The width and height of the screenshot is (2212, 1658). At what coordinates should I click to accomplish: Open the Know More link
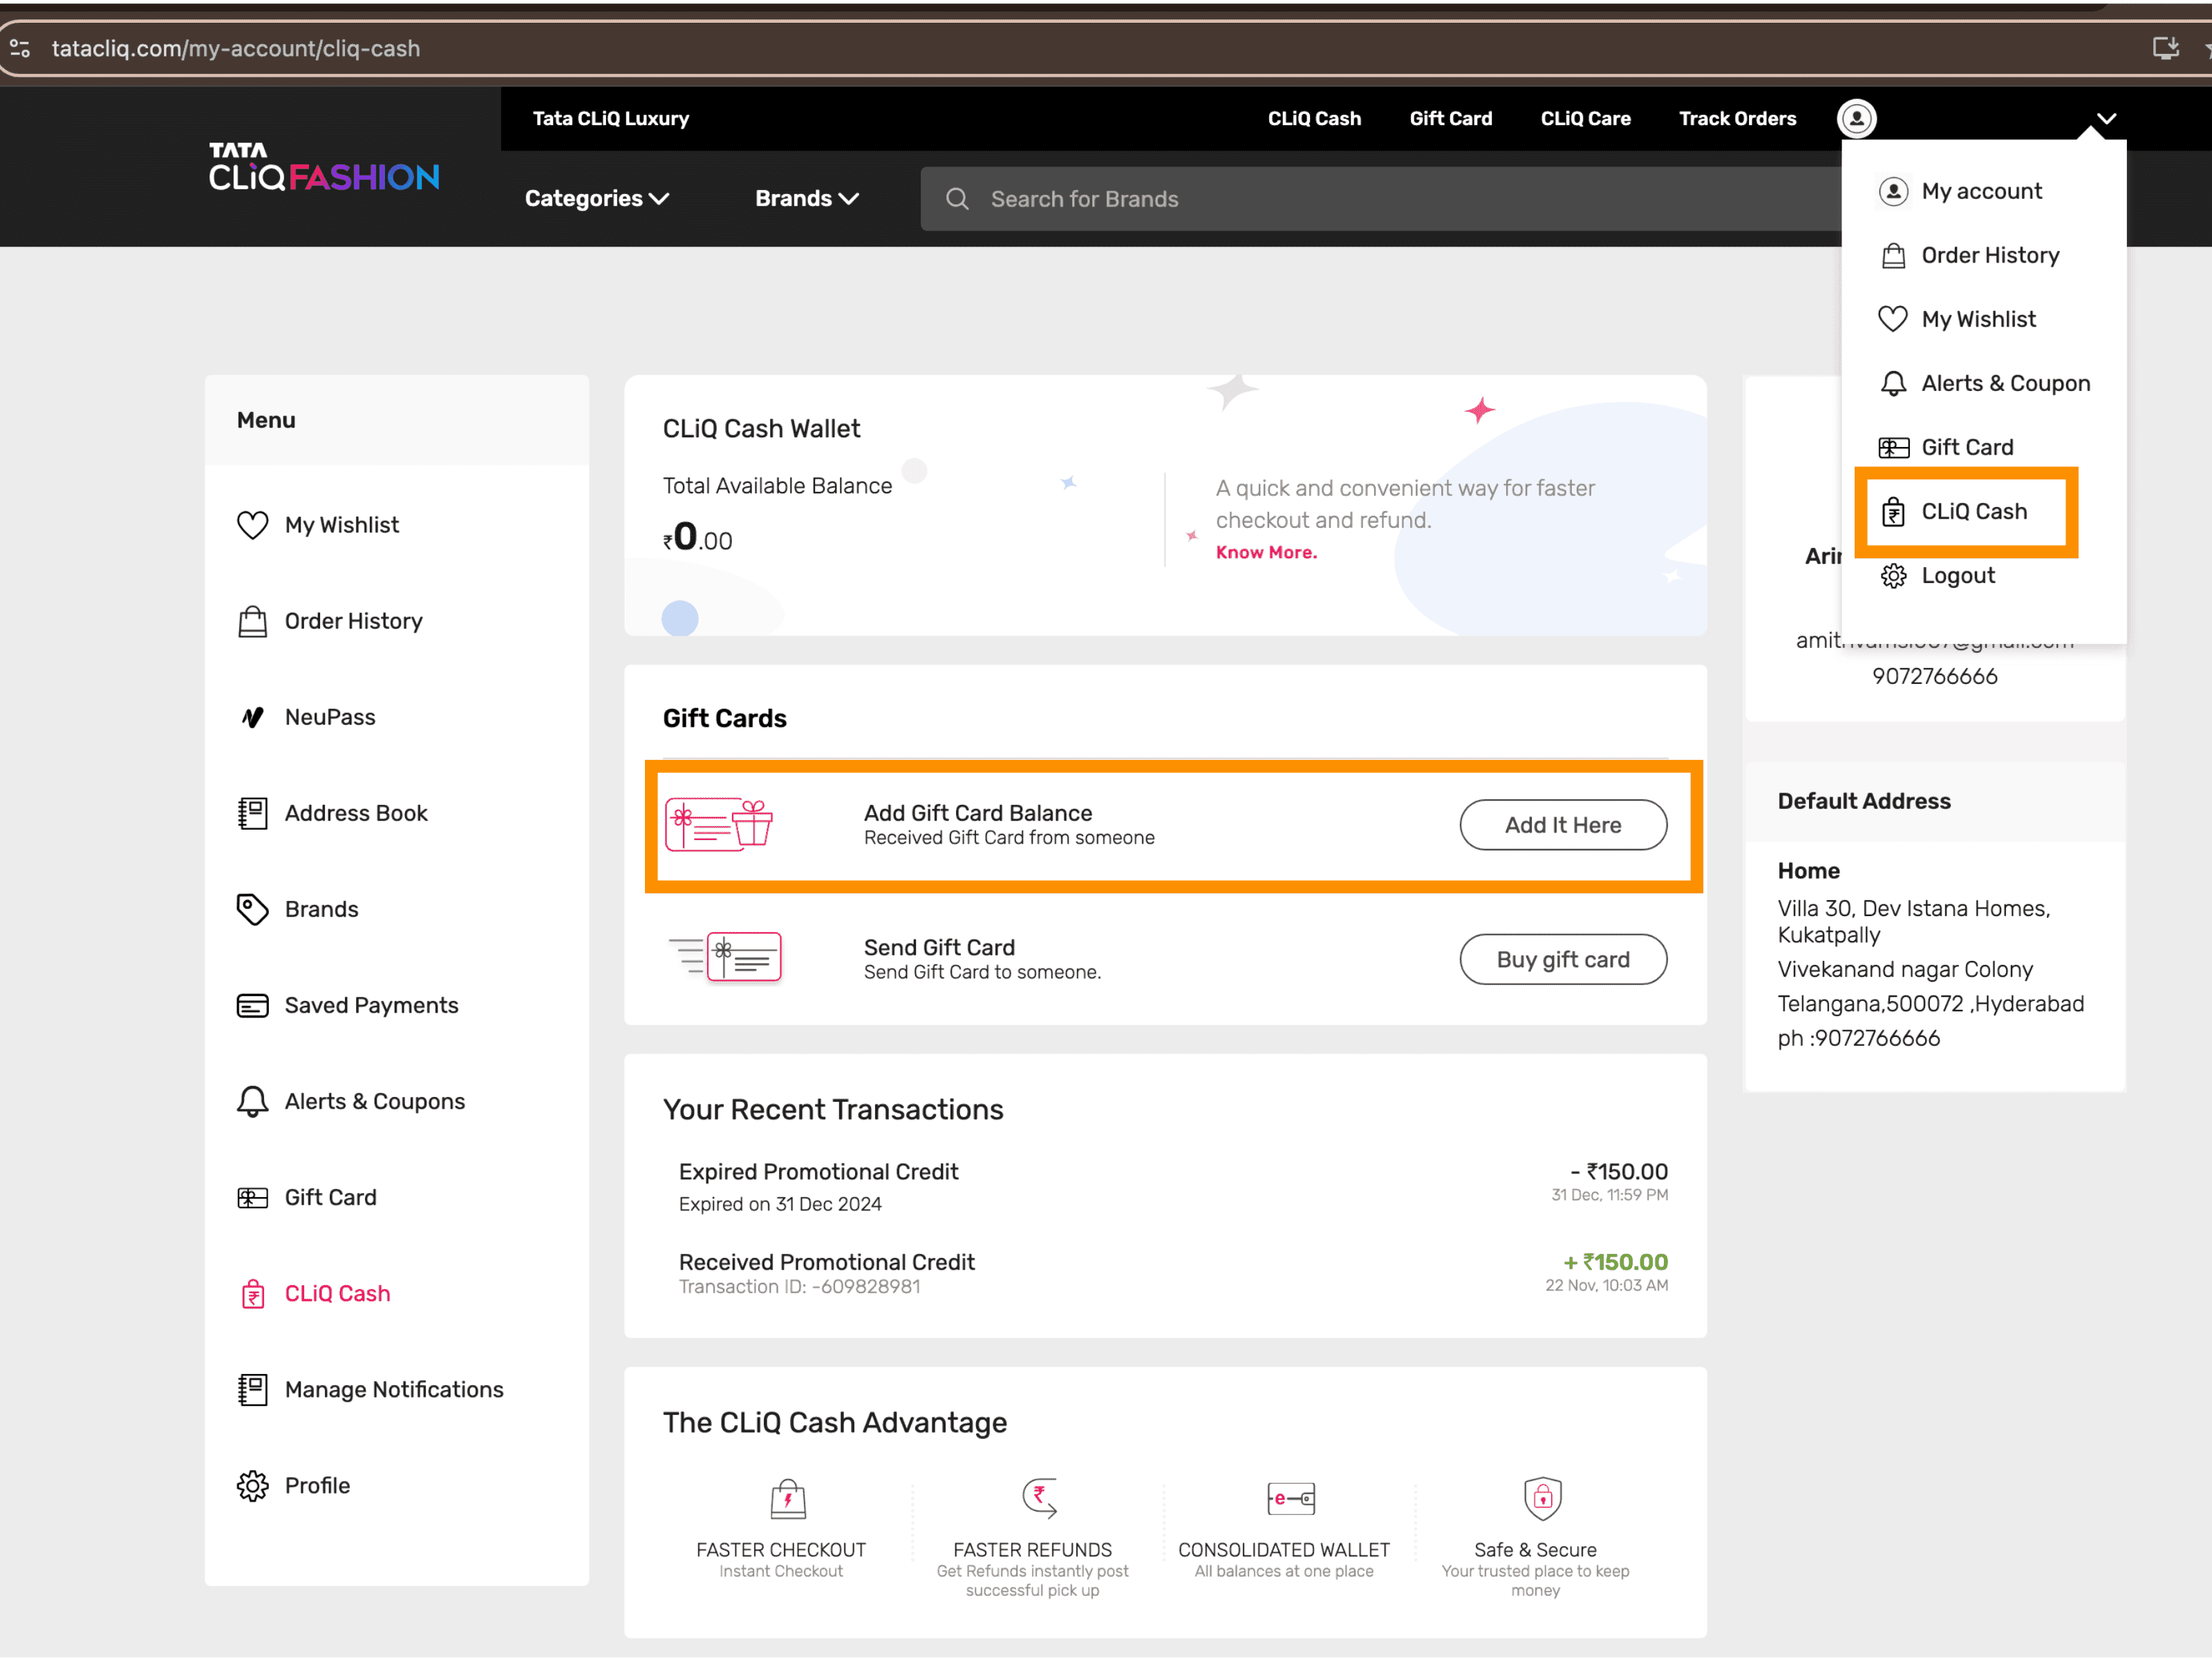click(x=1266, y=553)
